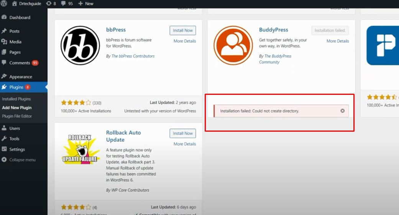Dismiss the Installation failed error notice
Viewport: 399px width, 215px height.
343,111
